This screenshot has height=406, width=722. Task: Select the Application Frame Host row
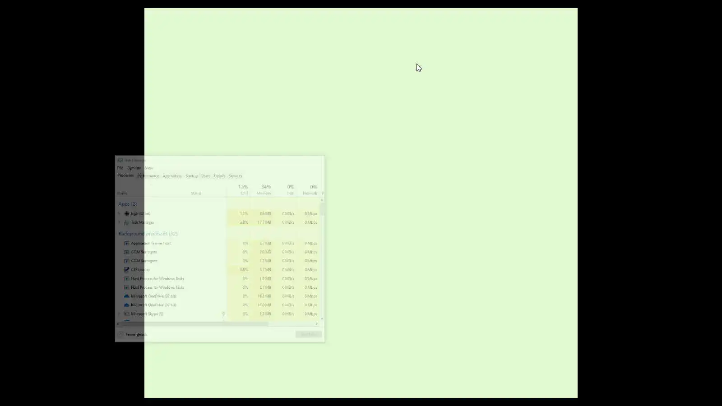pos(218,243)
